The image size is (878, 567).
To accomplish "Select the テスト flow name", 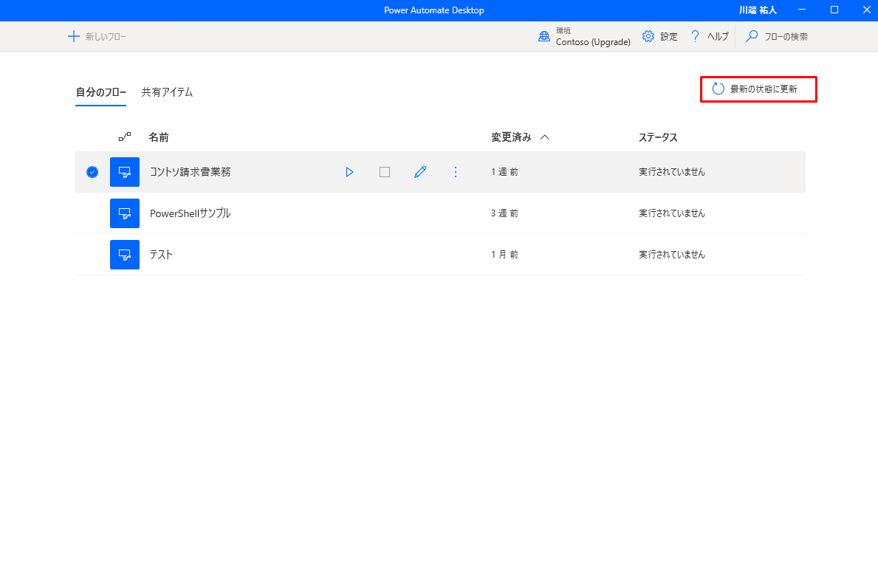I will [161, 255].
